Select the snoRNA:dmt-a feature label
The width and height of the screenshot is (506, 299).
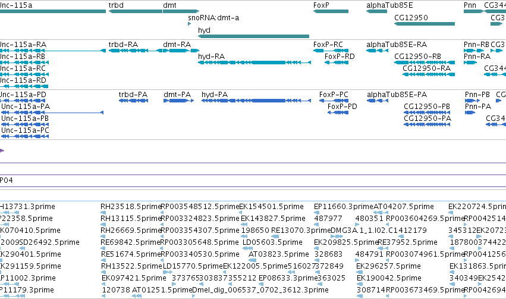tap(213, 18)
